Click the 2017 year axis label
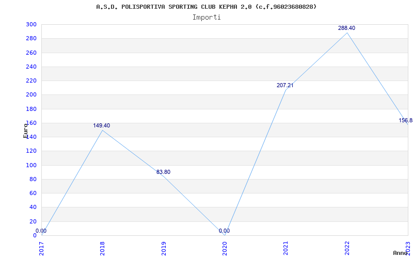413x258 pixels. tap(41, 249)
